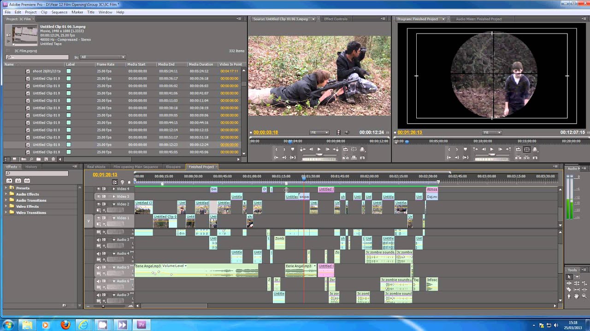590x331 pixels.
Task: Open the Audio Mixer: Finished Project tab
Action: tap(478, 19)
